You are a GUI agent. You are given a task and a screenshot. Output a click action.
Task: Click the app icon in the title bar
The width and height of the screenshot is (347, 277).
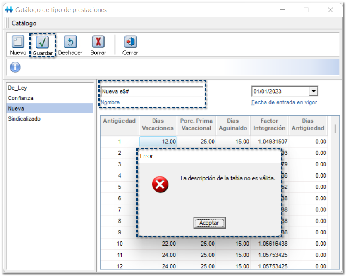(9, 9)
